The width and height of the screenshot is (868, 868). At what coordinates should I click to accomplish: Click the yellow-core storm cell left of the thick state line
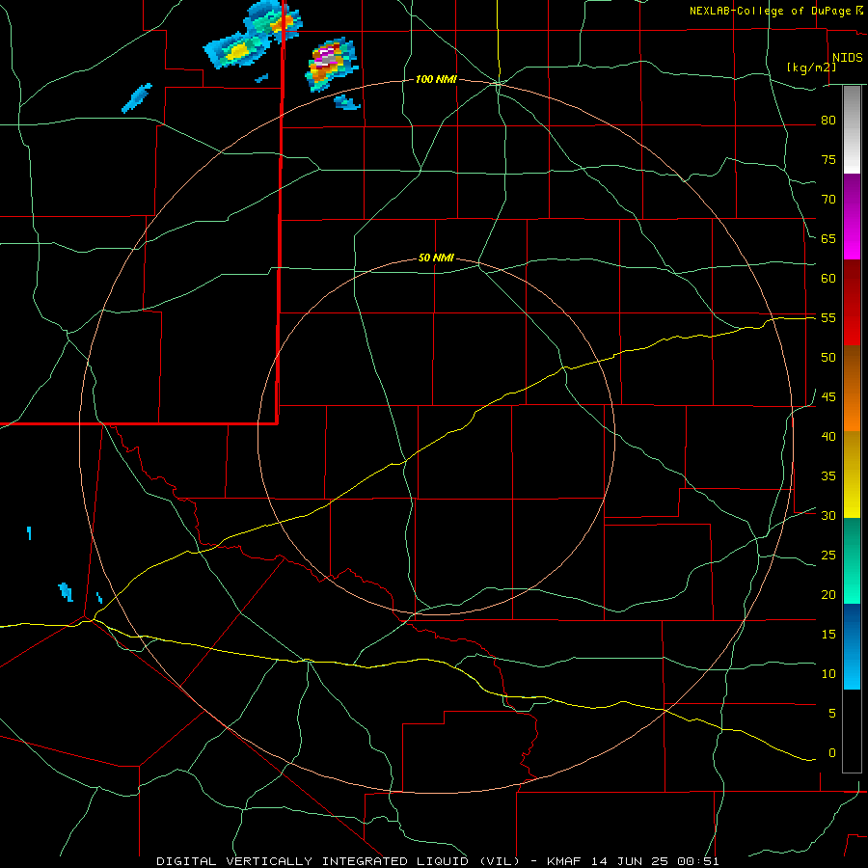click(238, 51)
